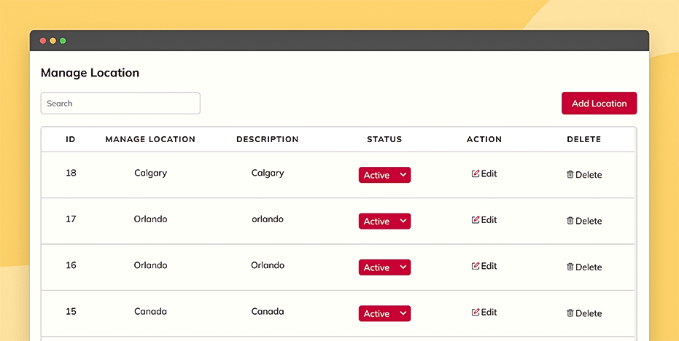Screen dimensions: 679x341
Task: Click the Add Location button
Action: 599,103
